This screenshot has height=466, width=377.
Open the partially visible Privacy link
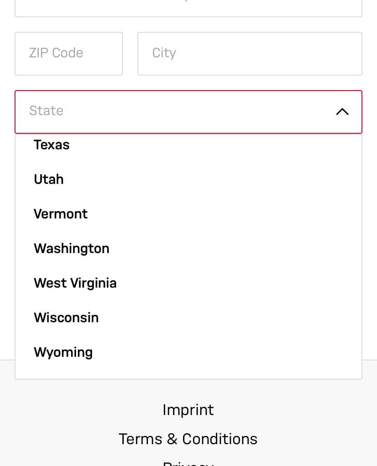coord(188,463)
